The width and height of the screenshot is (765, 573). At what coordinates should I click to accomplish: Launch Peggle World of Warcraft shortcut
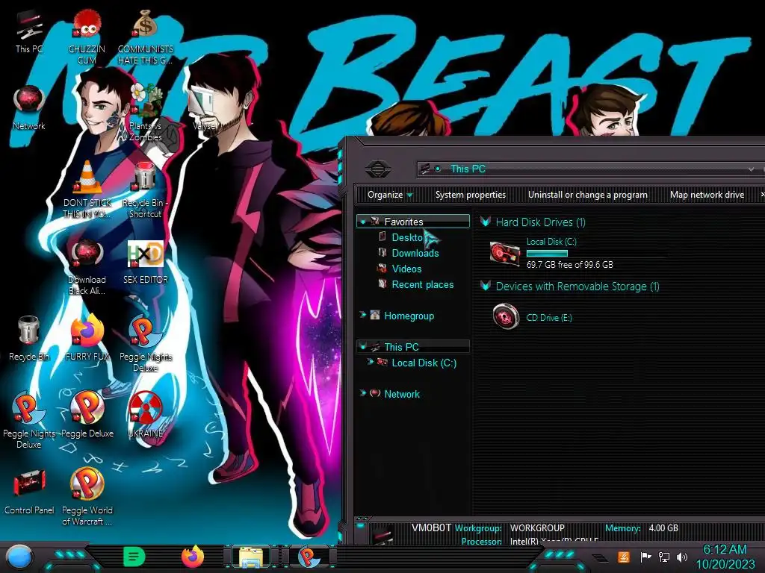(x=87, y=497)
